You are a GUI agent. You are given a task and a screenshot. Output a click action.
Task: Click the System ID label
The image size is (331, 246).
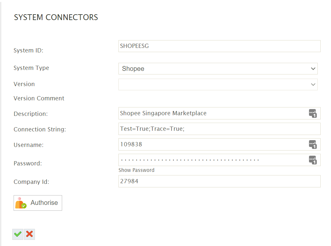point(28,50)
